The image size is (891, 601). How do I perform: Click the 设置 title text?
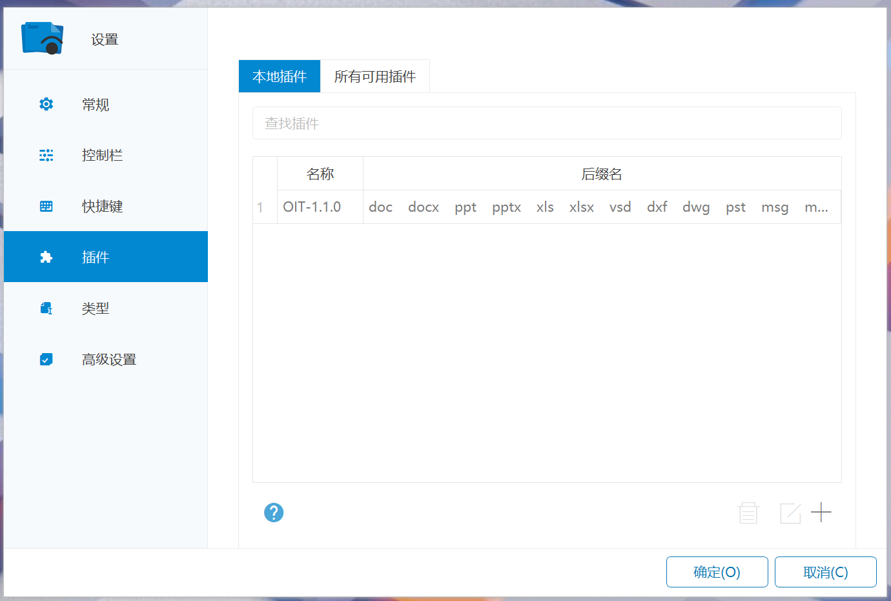pyautogui.click(x=105, y=39)
